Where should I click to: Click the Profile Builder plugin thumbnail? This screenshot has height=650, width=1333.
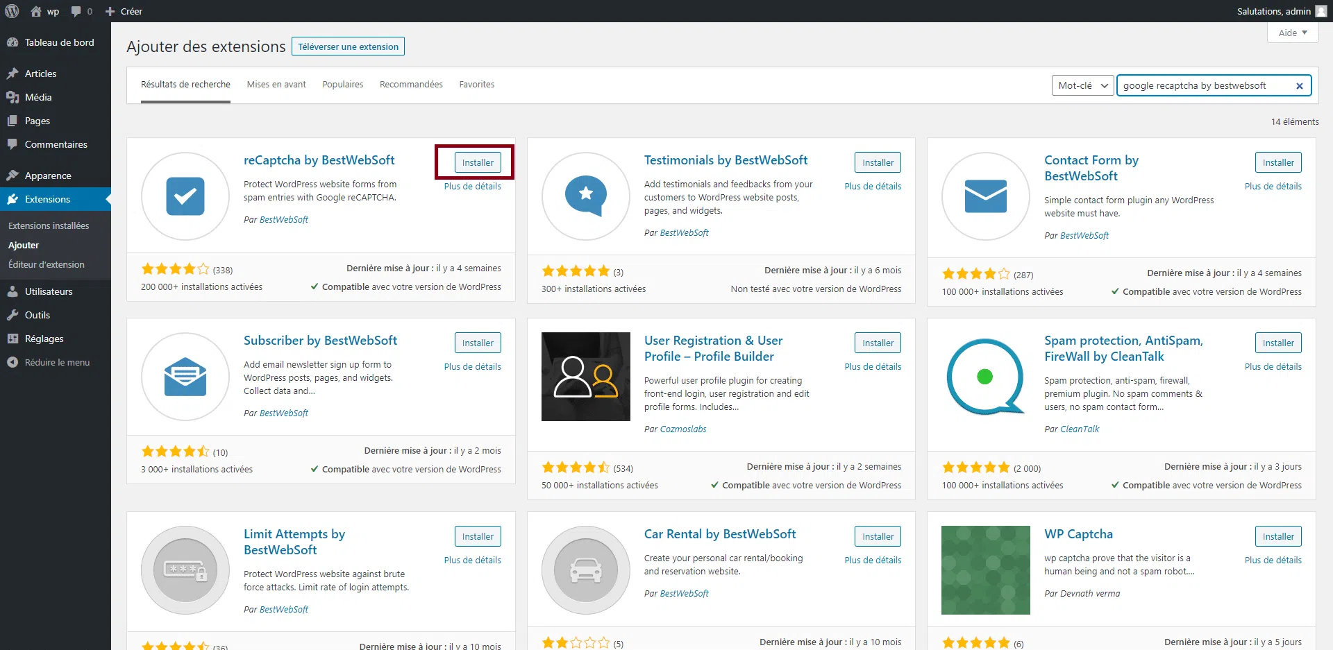click(x=586, y=377)
